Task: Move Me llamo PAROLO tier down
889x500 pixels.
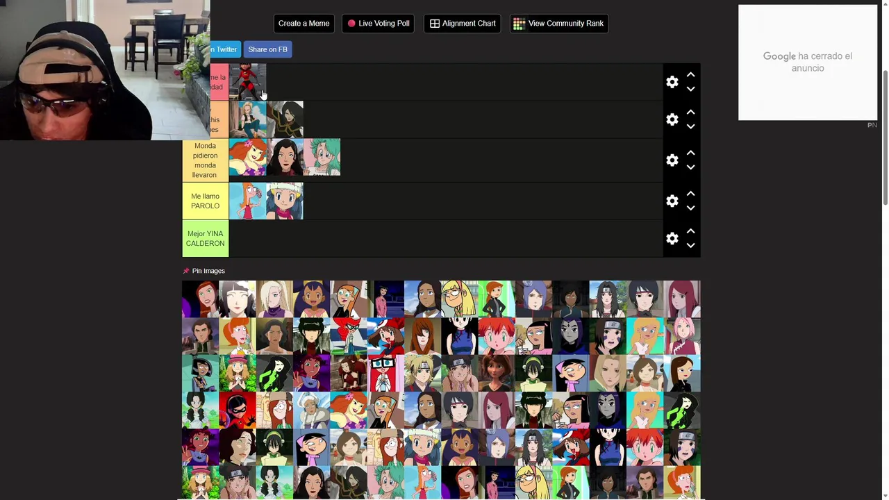Action: (x=690, y=208)
